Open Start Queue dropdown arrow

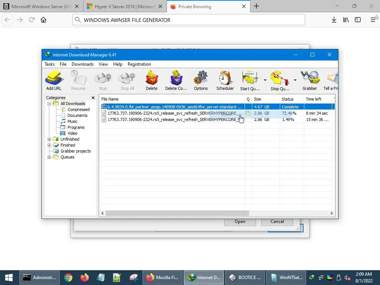click(265, 80)
